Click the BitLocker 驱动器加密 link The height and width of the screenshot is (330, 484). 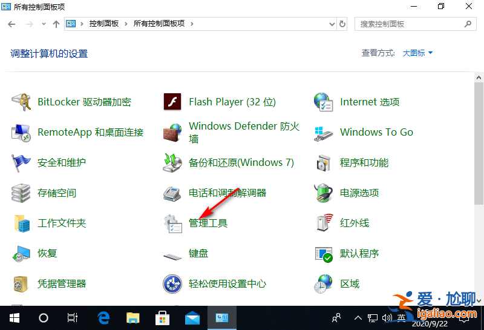pyautogui.click(x=84, y=102)
